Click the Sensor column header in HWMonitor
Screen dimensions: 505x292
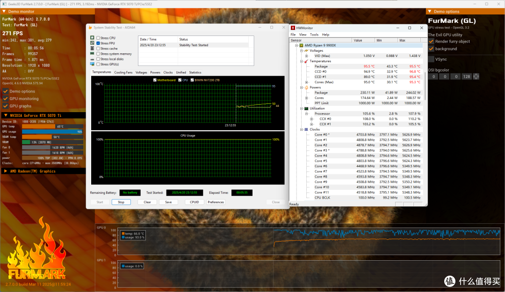coord(320,40)
